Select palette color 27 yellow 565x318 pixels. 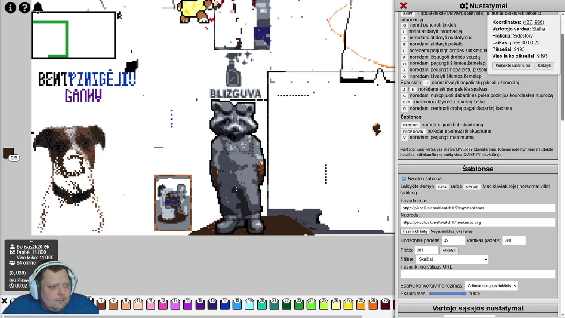[348, 303]
